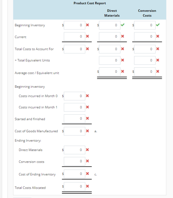Click the red X beside Current total field
The image size is (173, 198).
(87, 36)
